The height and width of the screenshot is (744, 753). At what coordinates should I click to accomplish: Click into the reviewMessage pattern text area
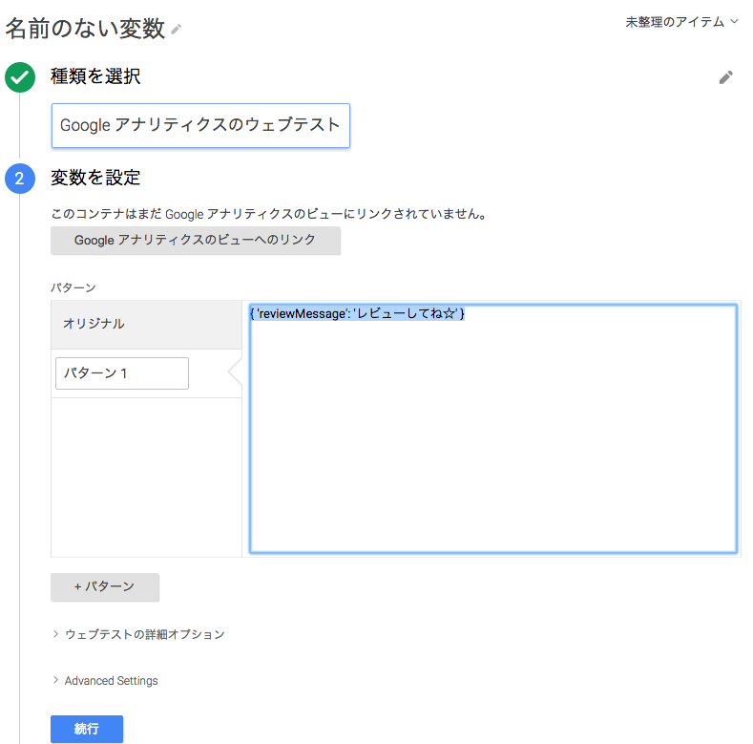[493, 428]
